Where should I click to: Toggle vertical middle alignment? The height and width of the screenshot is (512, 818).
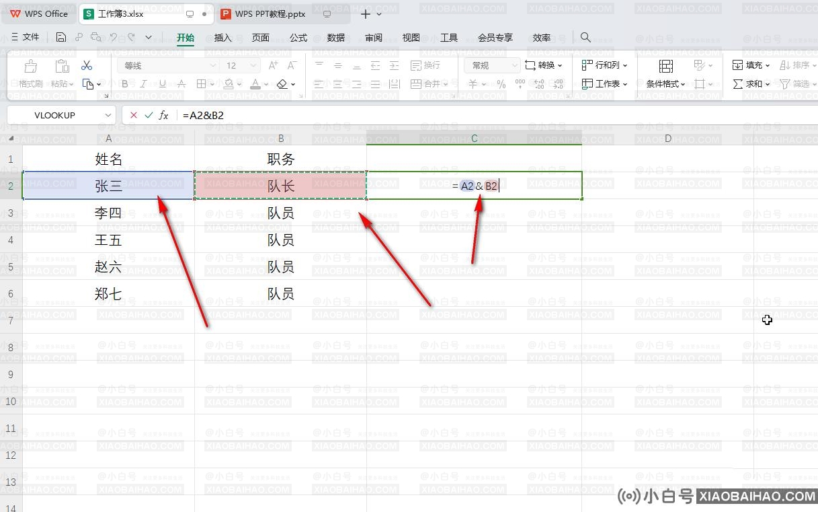338,65
